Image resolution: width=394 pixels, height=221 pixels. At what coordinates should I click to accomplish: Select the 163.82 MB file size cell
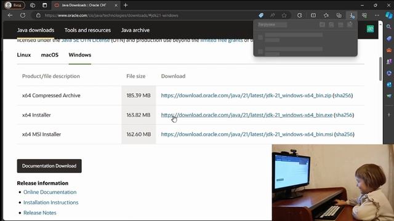coord(139,115)
